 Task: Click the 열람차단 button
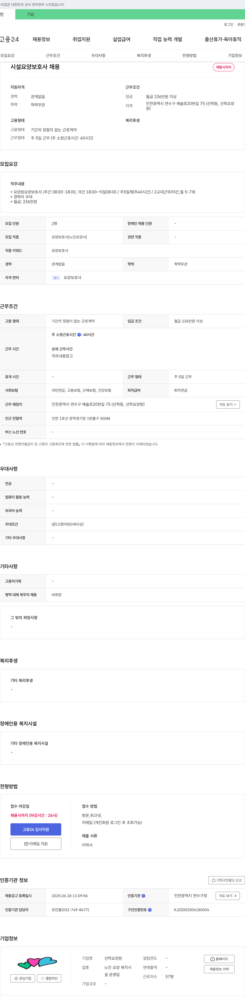click(x=50, y=979)
